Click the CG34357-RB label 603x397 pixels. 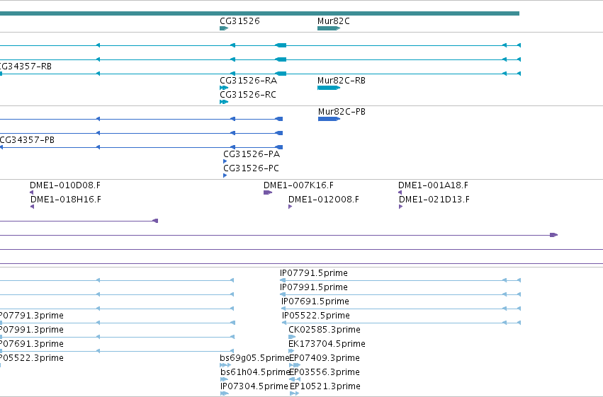pos(26,67)
